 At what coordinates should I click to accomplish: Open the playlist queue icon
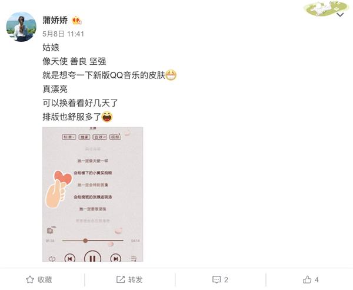(134, 259)
